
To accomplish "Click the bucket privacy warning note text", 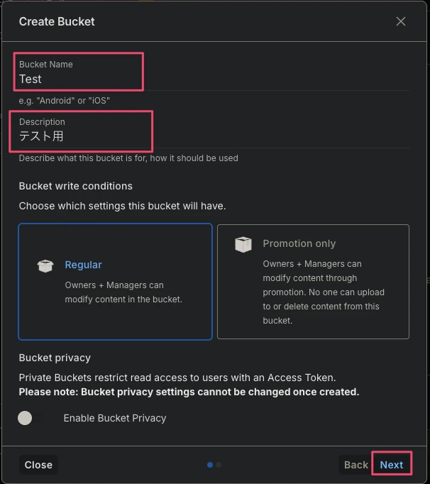I will pos(189,392).
